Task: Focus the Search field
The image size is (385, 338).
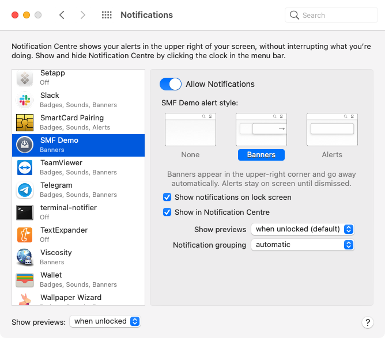Action: click(331, 15)
